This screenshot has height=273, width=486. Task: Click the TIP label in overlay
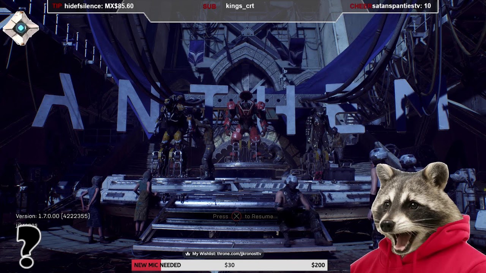(x=57, y=6)
